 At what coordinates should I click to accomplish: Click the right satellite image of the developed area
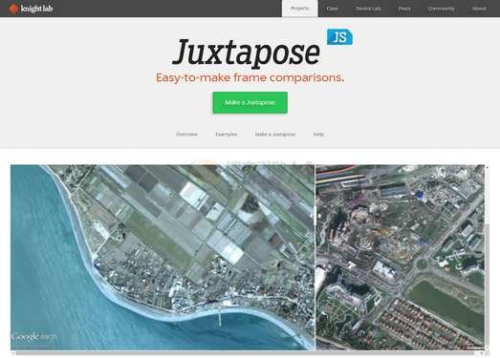click(401, 258)
